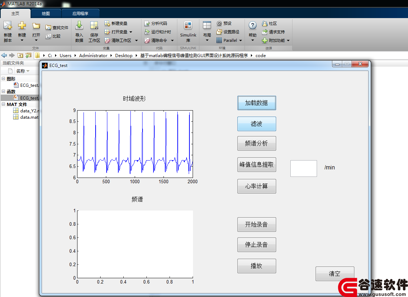Click the Parallel icon
This screenshot has width=408, height=297.
coord(219,40)
